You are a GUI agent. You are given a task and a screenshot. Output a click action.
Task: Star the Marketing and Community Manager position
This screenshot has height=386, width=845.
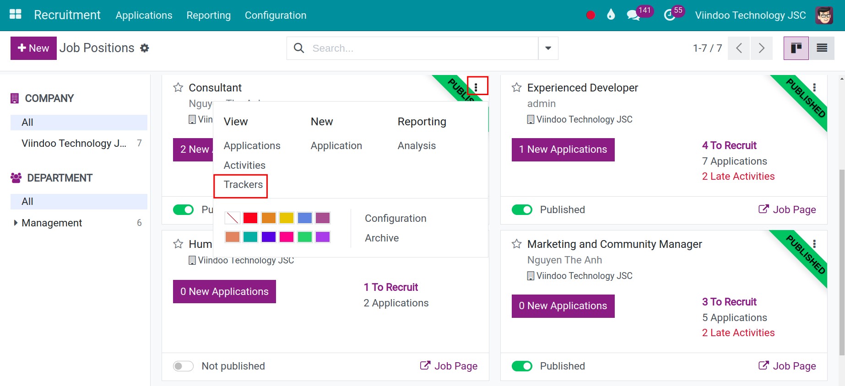pos(517,244)
